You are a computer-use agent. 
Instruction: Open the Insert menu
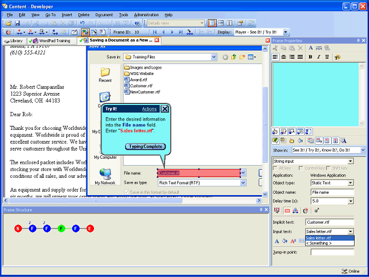pos(67,15)
